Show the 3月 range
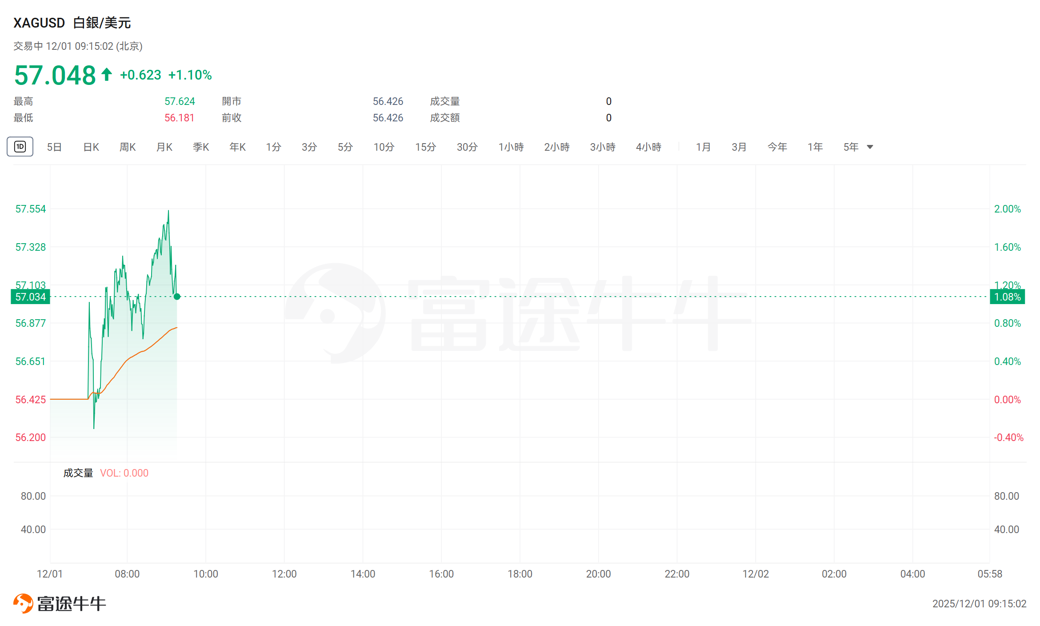1040x626 pixels. pyautogui.click(x=739, y=147)
